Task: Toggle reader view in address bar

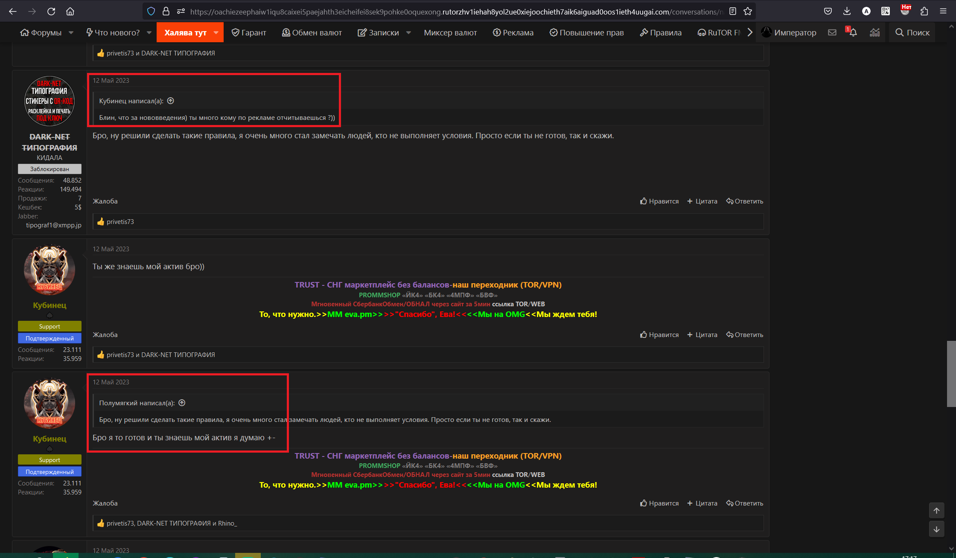Action: pos(733,12)
